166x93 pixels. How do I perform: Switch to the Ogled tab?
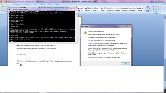click(57, 4)
